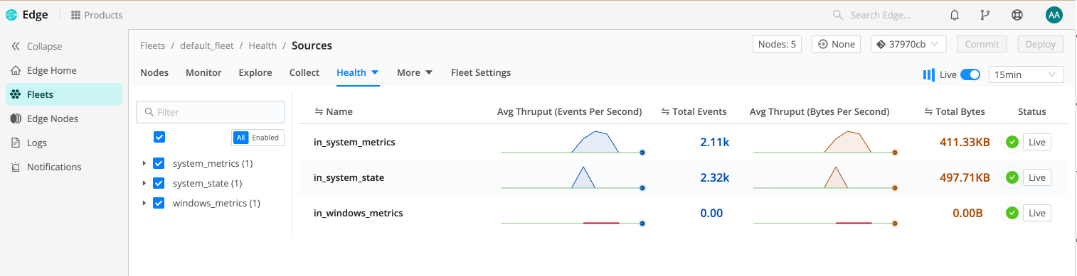Open the Products grid menu
Image resolution: width=1077 pixels, height=276 pixels.
tap(97, 15)
